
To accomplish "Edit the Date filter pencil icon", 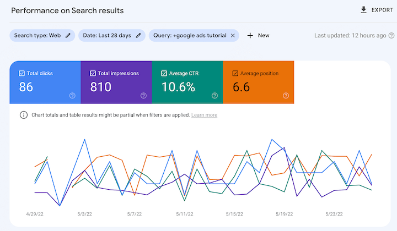I will pyautogui.click(x=139, y=35).
